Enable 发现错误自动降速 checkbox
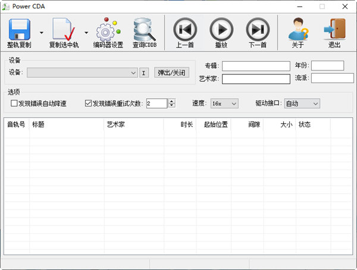 click(x=14, y=103)
